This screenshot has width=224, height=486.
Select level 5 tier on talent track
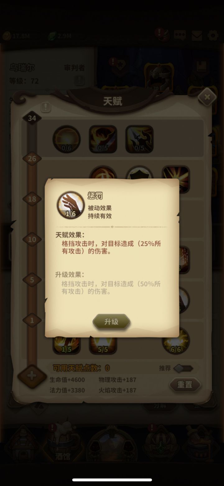[32, 280]
